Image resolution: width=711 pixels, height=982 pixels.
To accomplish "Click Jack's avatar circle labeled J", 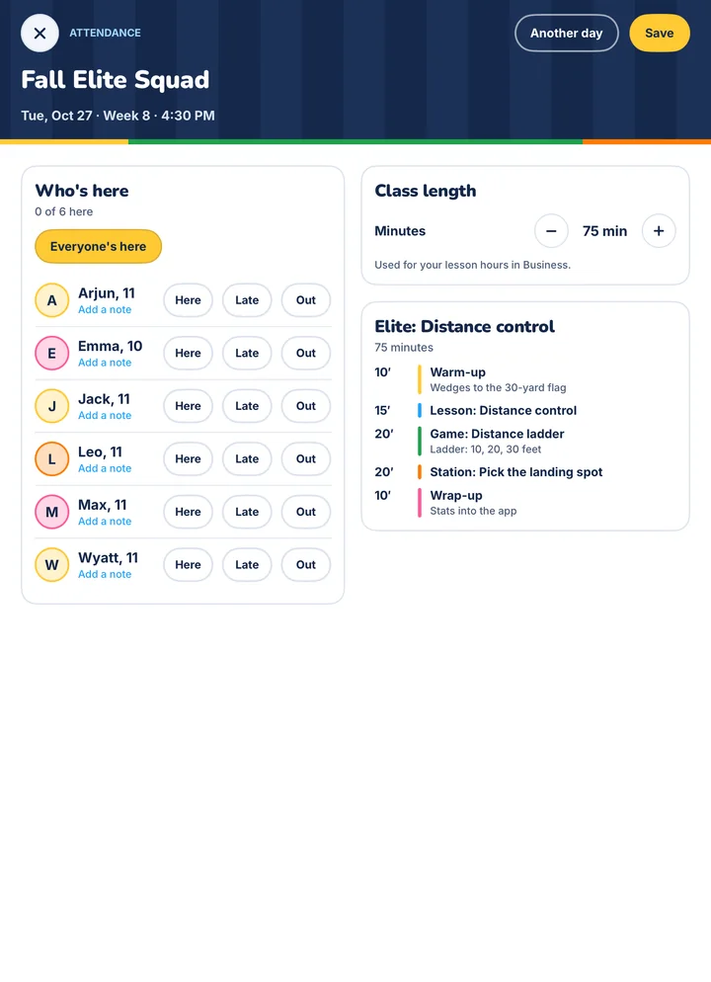I will (x=52, y=406).
